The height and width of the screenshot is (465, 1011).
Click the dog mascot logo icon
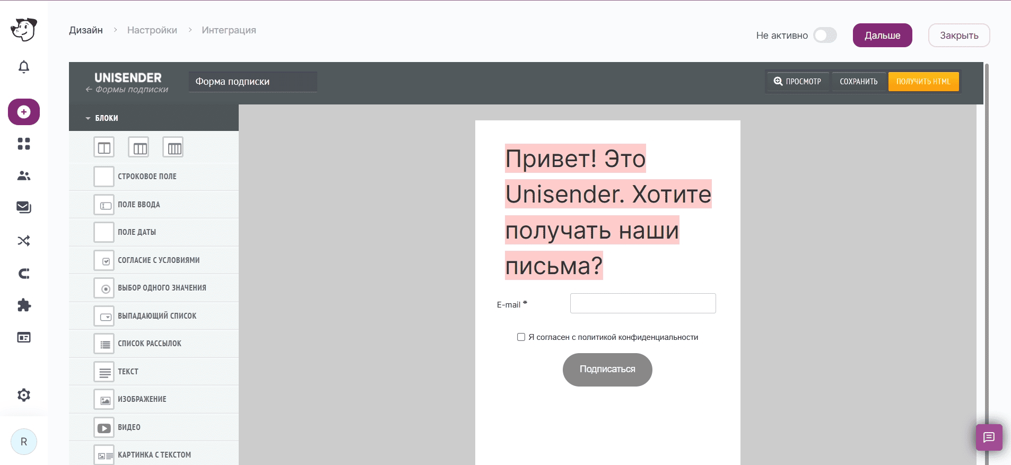tap(24, 30)
